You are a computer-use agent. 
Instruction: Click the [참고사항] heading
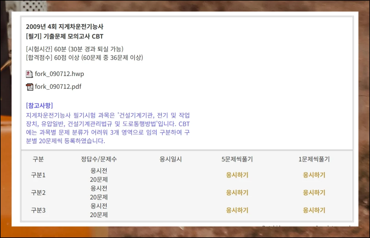(39, 106)
